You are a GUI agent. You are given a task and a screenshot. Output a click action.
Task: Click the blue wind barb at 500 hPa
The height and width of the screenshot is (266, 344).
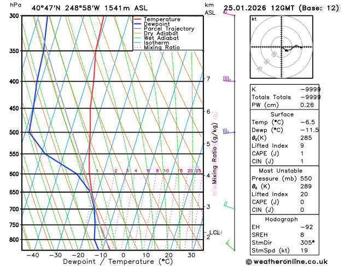click(x=229, y=131)
